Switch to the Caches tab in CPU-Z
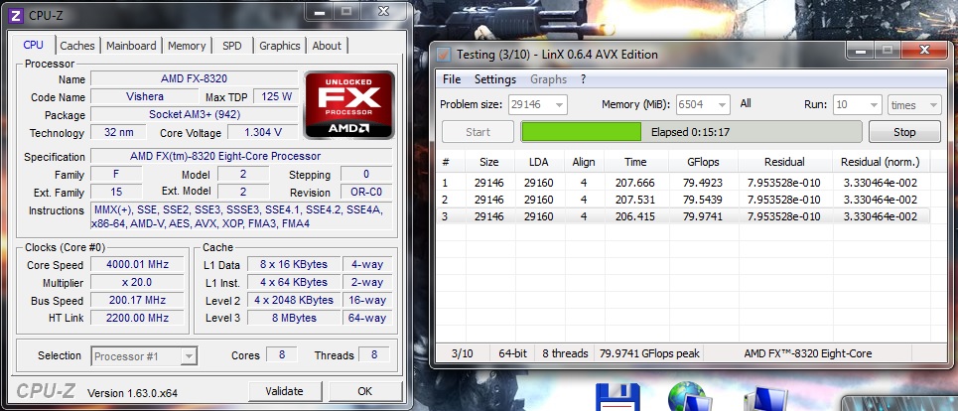 77,46
